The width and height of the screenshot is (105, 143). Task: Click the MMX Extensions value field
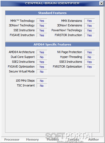pos(89,21)
